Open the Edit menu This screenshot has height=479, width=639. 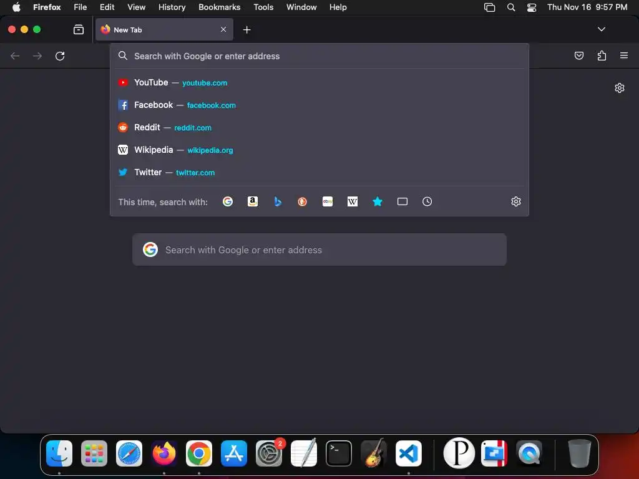[x=107, y=7]
